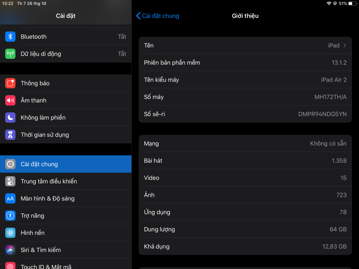Open Thông báo settings
The width and height of the screenshot is (359, 269).
(x=66, y=83)
